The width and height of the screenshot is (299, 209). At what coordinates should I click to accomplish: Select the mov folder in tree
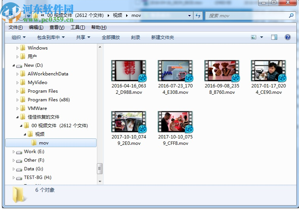click(x=51, y=143)
